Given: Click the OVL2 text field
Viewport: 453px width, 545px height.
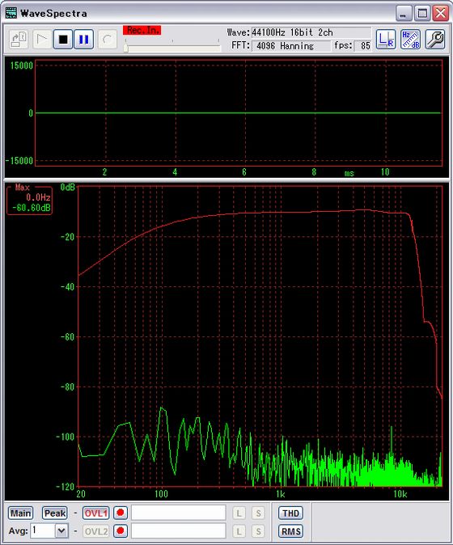Looking at the screenshot, I should click(179, 530).
